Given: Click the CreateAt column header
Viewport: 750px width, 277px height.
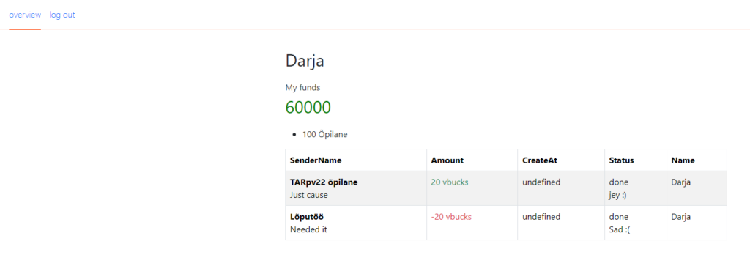Looking at the screenshot, I should coord(540,160).
